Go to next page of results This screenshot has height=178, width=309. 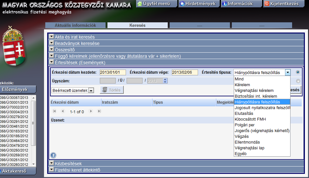coord(91,111)
